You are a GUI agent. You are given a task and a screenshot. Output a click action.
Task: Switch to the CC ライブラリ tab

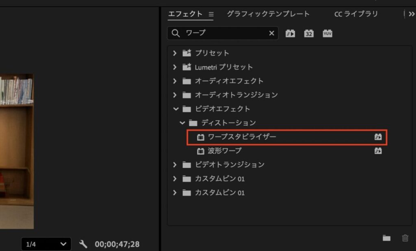356,14
